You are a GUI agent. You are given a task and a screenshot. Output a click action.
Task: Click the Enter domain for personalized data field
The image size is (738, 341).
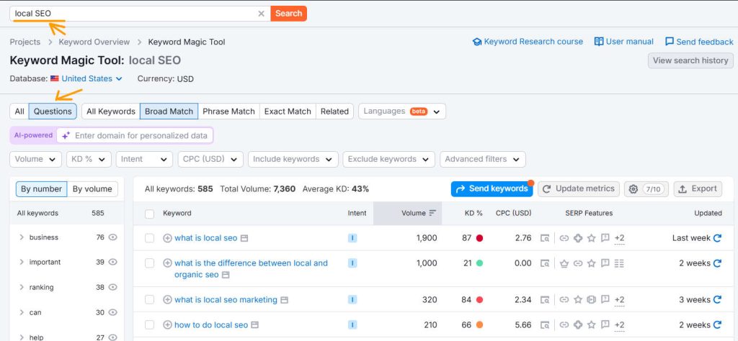(x=135, y=136)
